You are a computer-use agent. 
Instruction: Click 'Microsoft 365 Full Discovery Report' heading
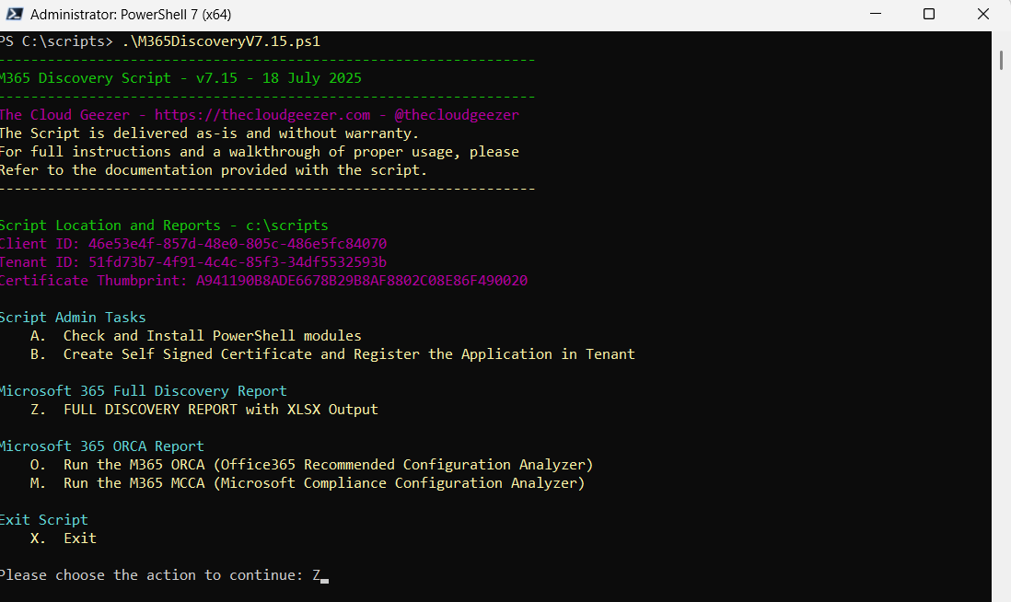coord(143,391)
